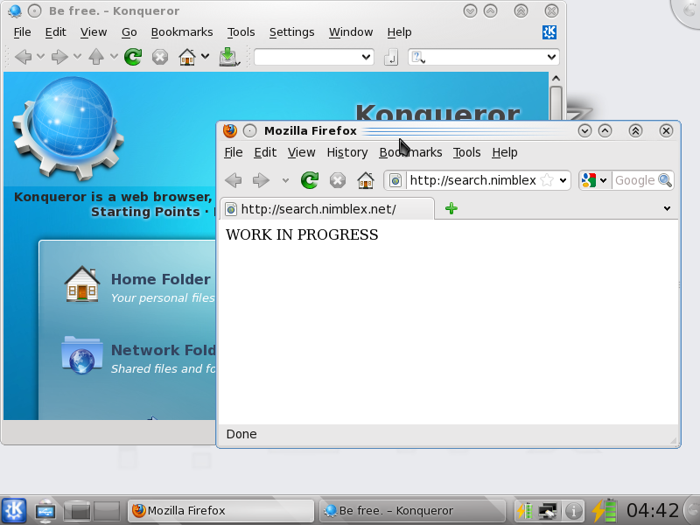Toggle Konqueror window on all desktops button
This screenshot has width=700, height=525.
(34, 10)
